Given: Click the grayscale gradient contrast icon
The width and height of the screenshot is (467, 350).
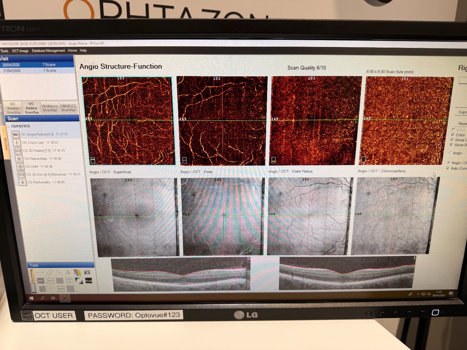Looking at the screenshot, I should (79, 281).
